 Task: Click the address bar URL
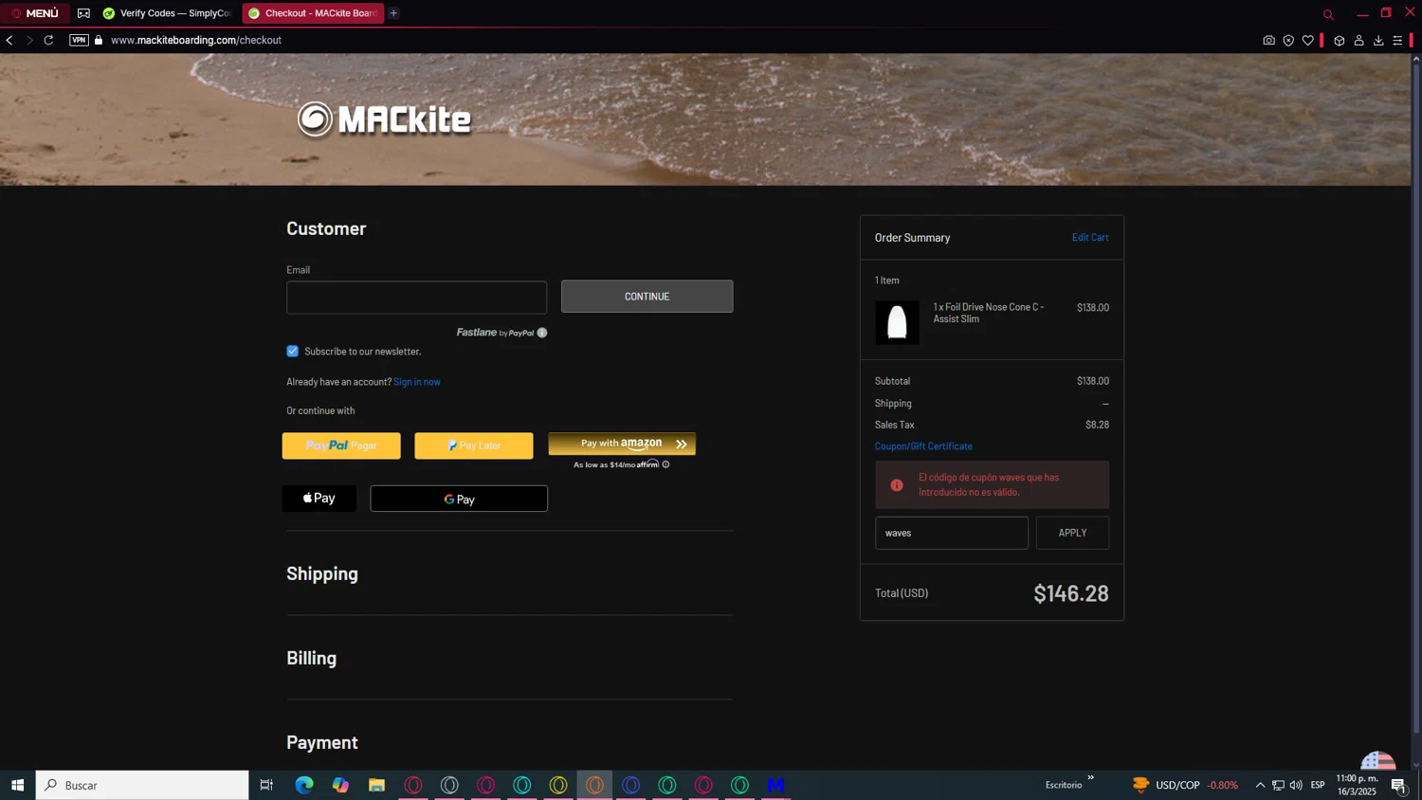point(196,40)
